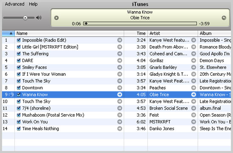Click arrow icon beside artist Obie Trice

click(194, 95)
